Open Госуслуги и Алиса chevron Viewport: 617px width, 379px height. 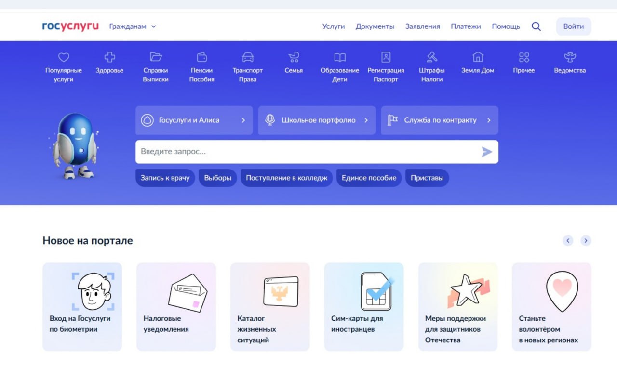coord(243,120)
